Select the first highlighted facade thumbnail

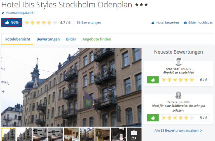point(9,134)
